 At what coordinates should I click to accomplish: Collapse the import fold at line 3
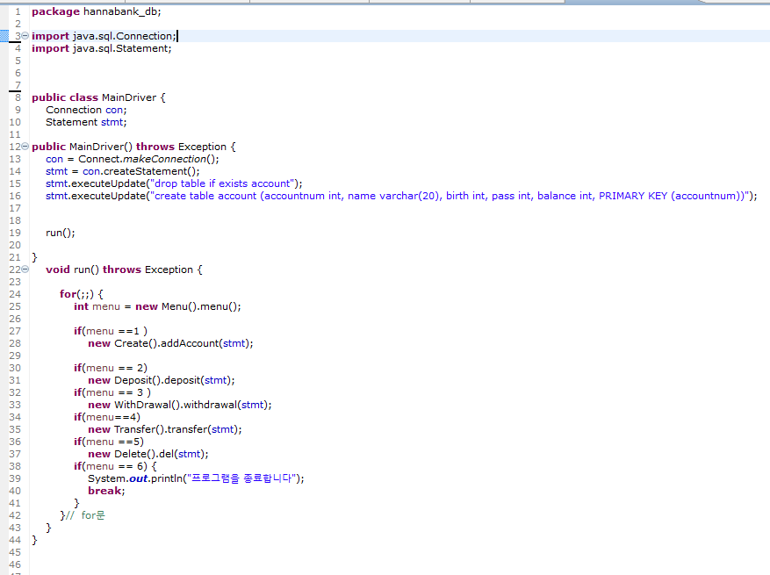[x=25, y=36]
